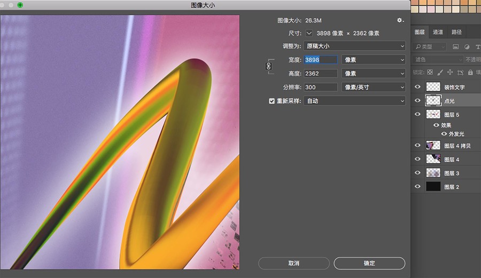Lock layer position move icon
This screenshot has width=481, height=278.
click(449, 72)
